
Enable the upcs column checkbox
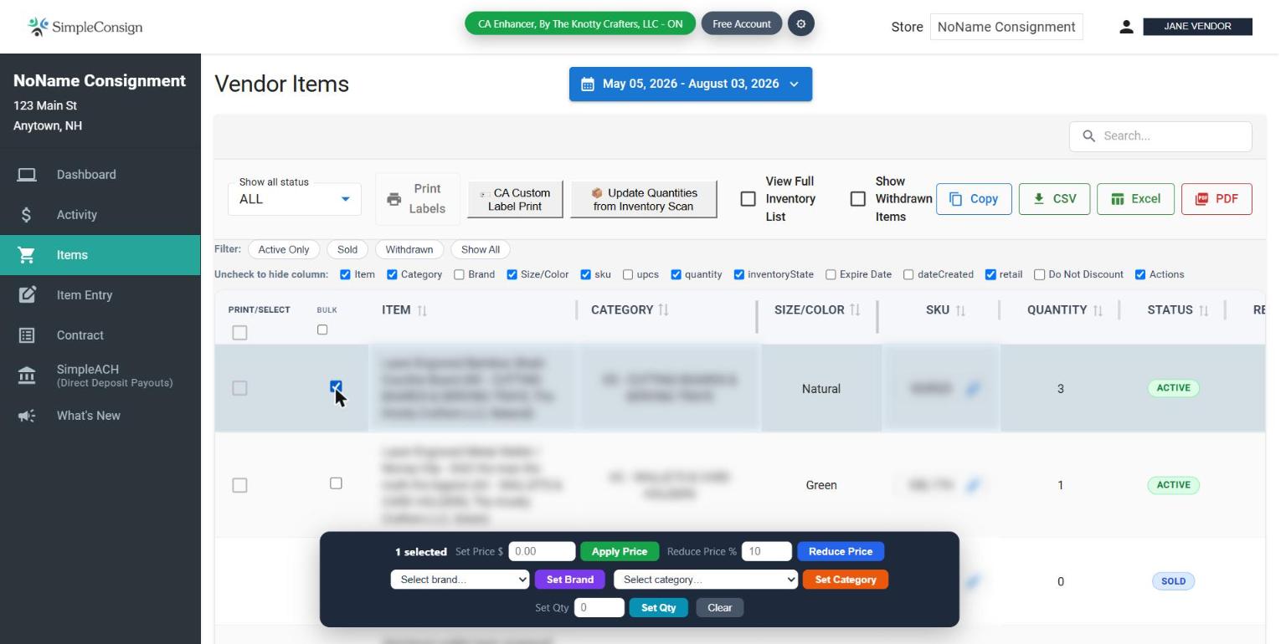click(628, 274)
